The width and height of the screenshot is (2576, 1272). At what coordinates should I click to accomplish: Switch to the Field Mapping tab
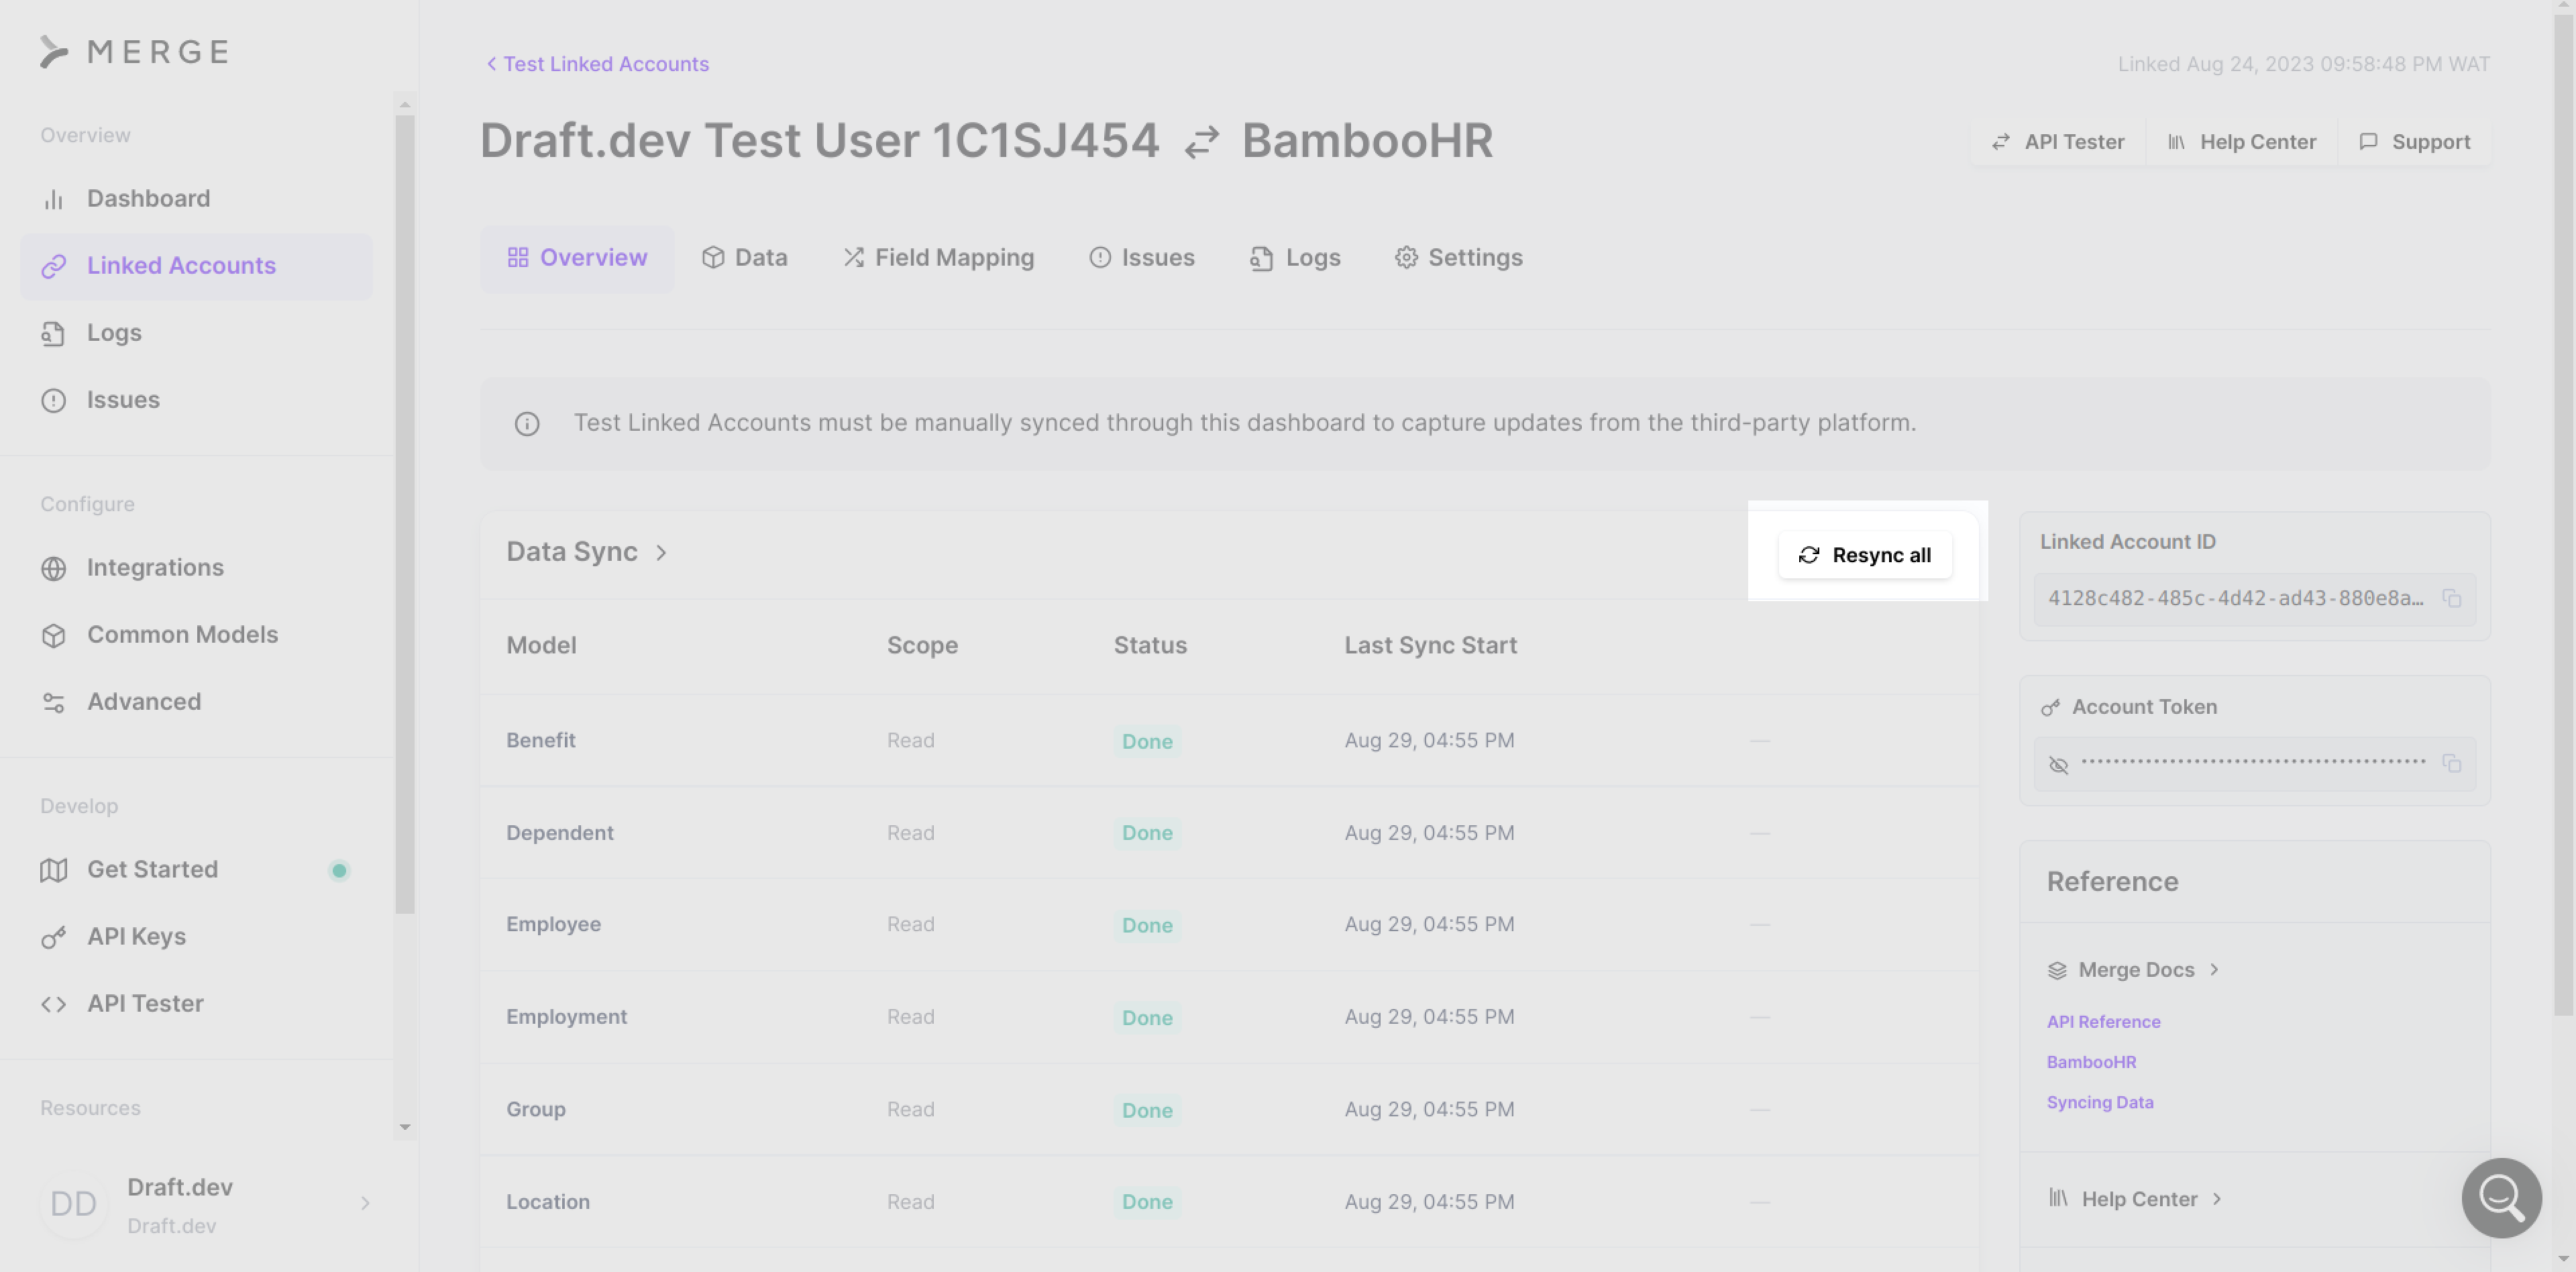pos(938,257)
